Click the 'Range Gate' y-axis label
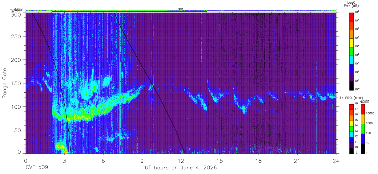This screenshot has width=378, height=174. pos(5,84)
